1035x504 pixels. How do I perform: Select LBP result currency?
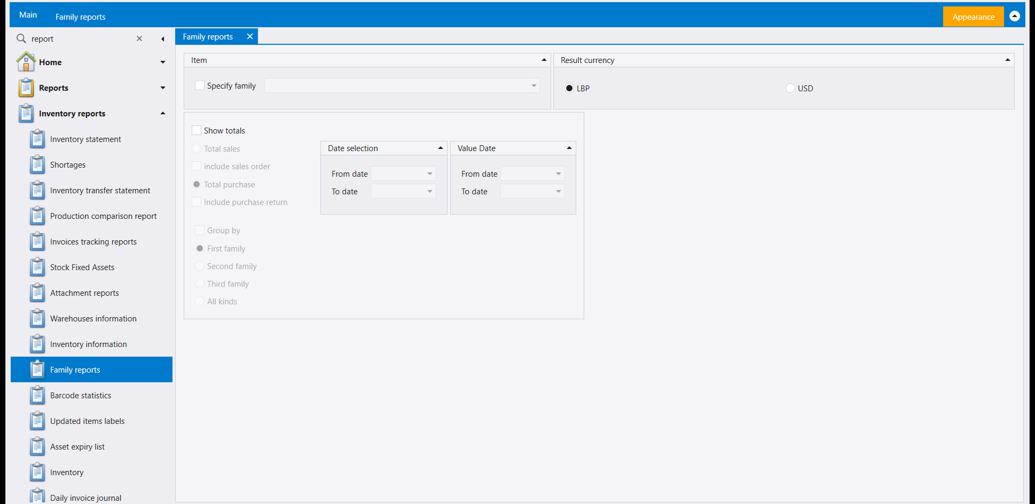tap(569, 88)
